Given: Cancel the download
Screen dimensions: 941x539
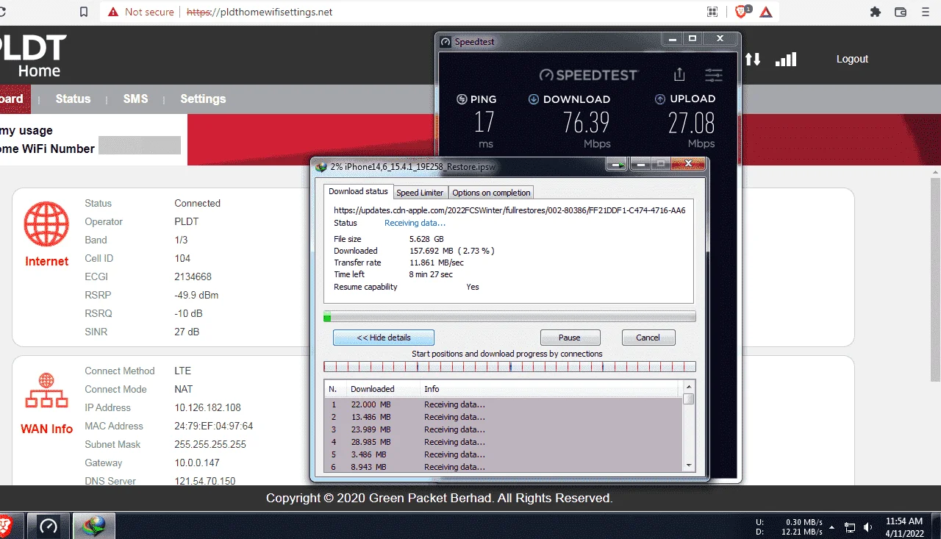Looking at the screenshot, I should point(648,338).
